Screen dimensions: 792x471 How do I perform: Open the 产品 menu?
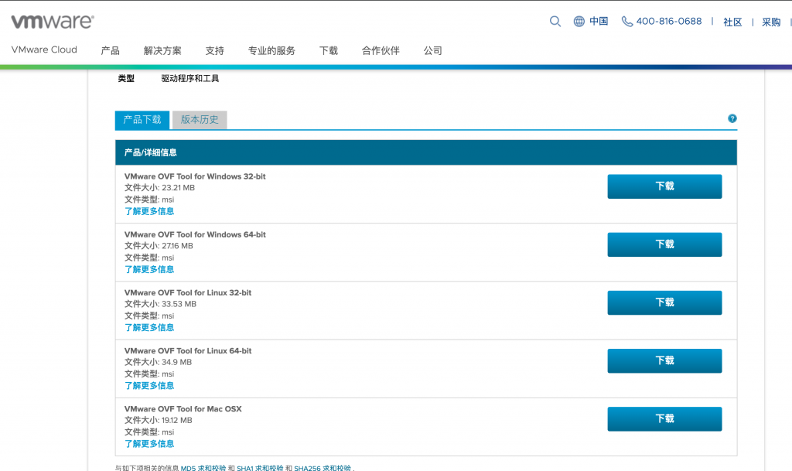click(x=110, y=51)
